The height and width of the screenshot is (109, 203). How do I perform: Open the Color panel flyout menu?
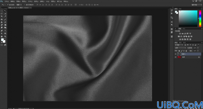[x=202, y=9]
